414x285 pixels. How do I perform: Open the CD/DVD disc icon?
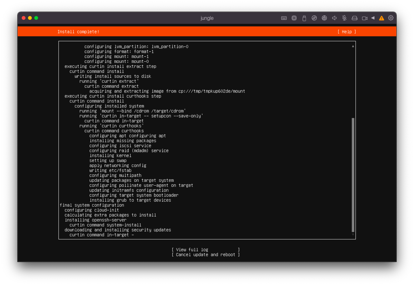click(314, 18)
